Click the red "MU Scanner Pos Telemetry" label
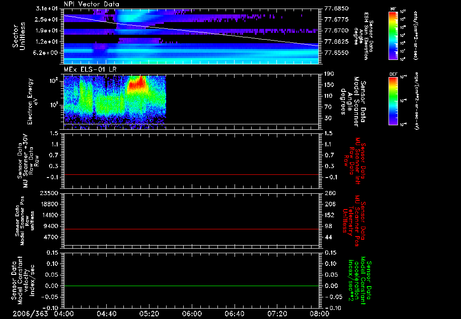This screenshot has height=319, width=461. [354, 221]
